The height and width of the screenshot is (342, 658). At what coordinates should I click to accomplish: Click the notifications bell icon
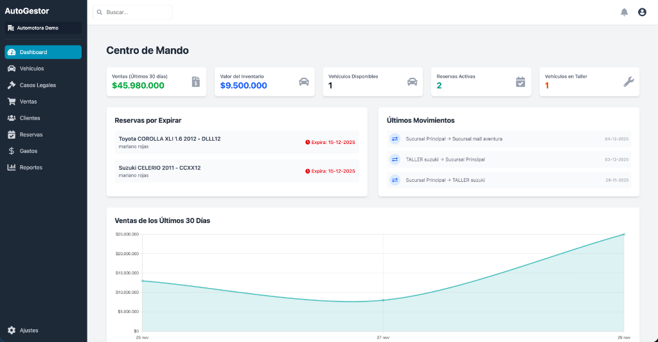pos(624,12)
